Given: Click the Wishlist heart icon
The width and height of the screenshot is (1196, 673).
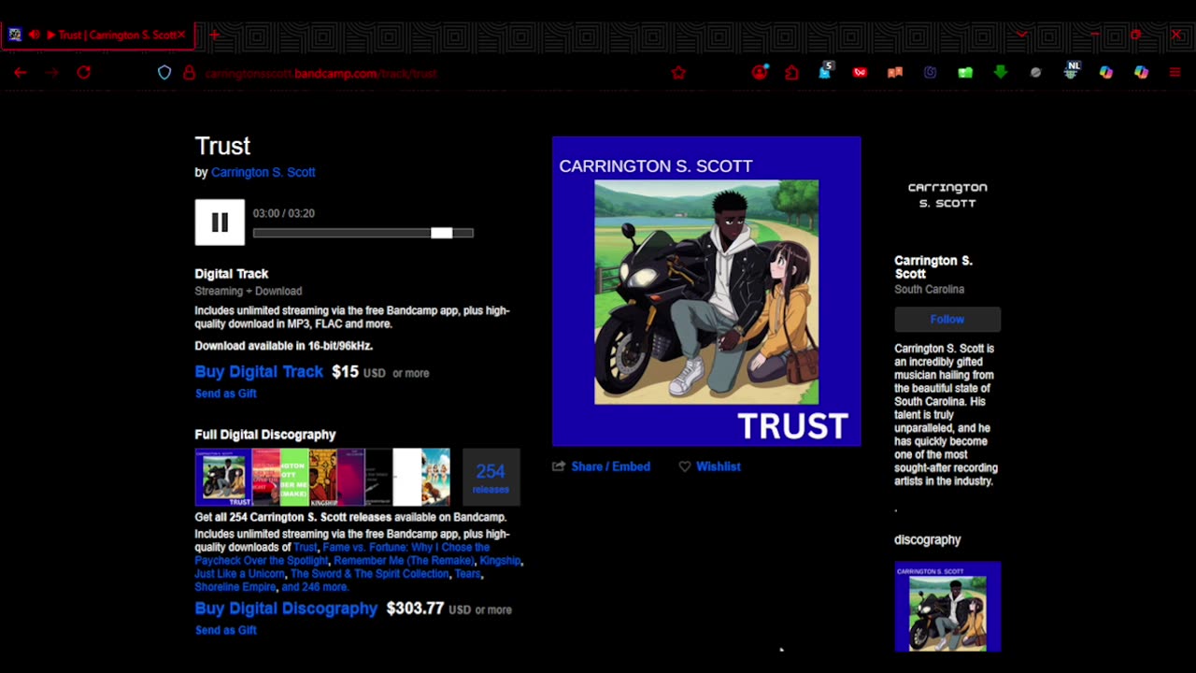Looking at the screenshot, I should pos(685,466).
